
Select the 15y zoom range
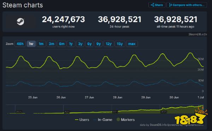[x=120, y=44]
